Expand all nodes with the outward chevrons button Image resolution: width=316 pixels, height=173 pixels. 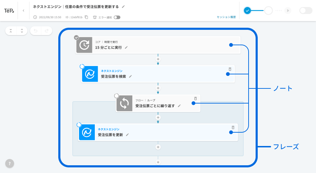tap(22, 31)
